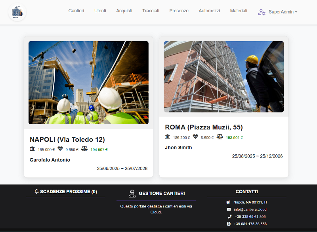Image resolution: width=317 pixels, height=232 pixels.
Task: Click the bank icon on Napoli card
Action: click(32, 149)
